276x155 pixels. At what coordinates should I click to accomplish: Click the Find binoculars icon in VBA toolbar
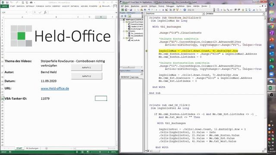coord(145,10)
